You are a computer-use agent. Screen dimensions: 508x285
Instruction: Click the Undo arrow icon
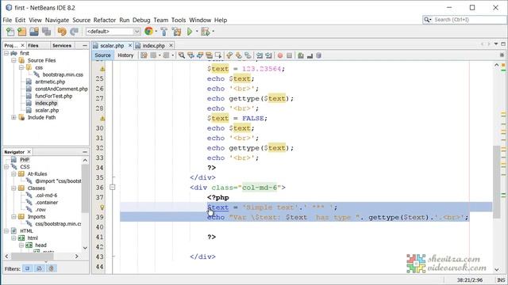coord(62,32)
